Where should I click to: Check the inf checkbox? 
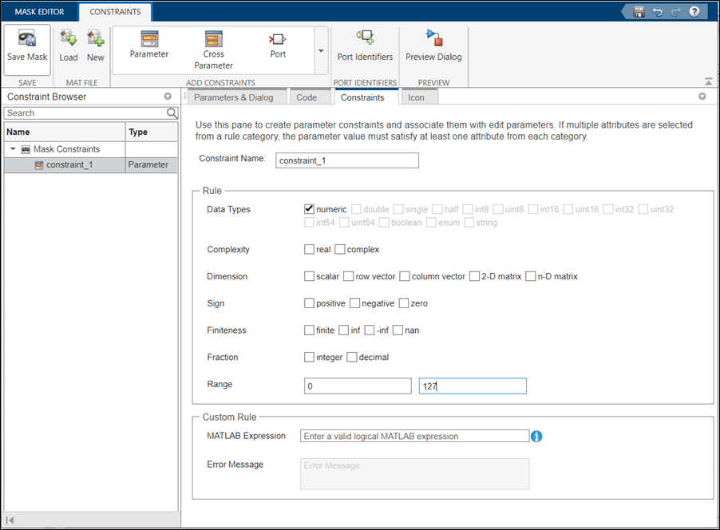[x=343, y=330]
